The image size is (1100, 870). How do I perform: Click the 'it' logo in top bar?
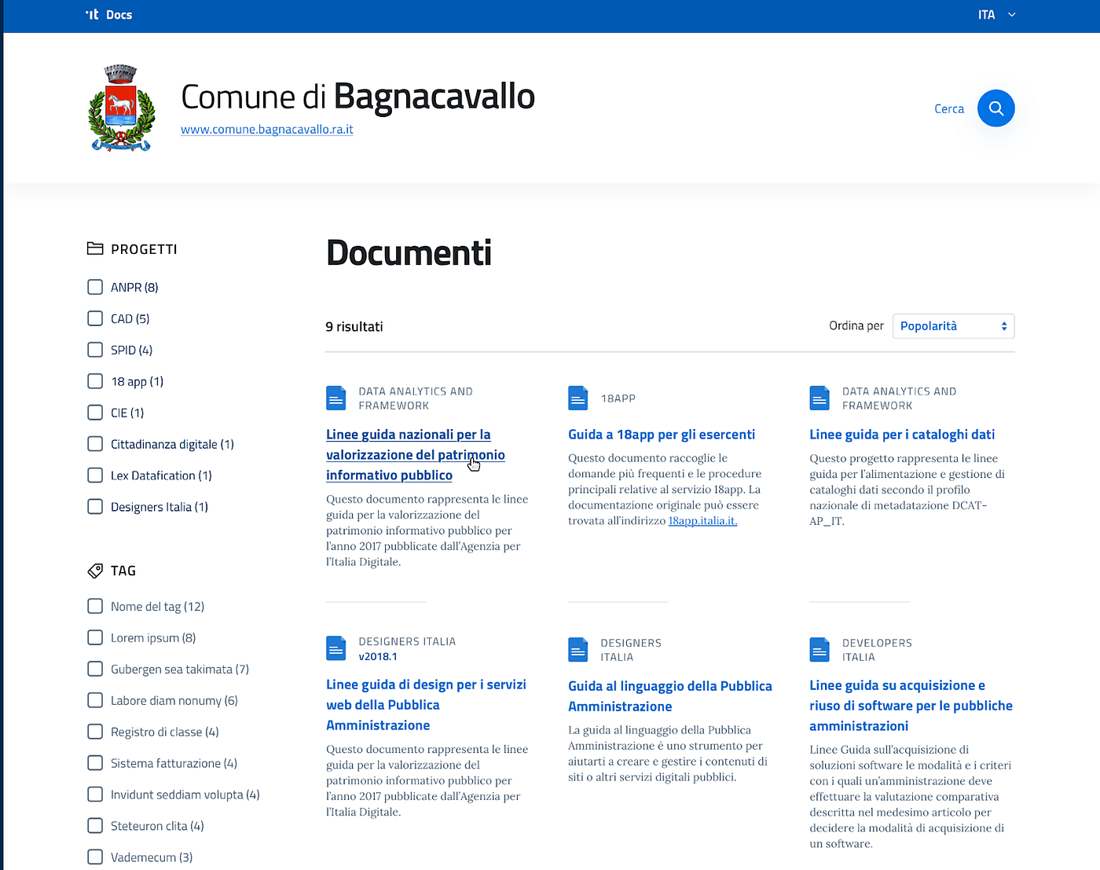(x=92, y=14)
